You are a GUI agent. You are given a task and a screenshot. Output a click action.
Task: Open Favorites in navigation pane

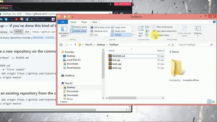click(x=69, y=52)
